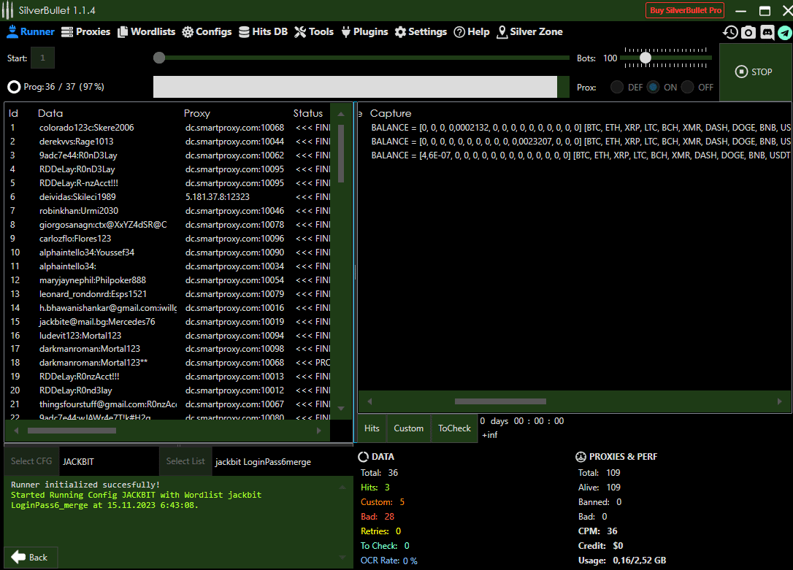The height and width of the screenshot is (570, 793).
Task: Select the DEF proxy mode radio
Action: [617, 87]
